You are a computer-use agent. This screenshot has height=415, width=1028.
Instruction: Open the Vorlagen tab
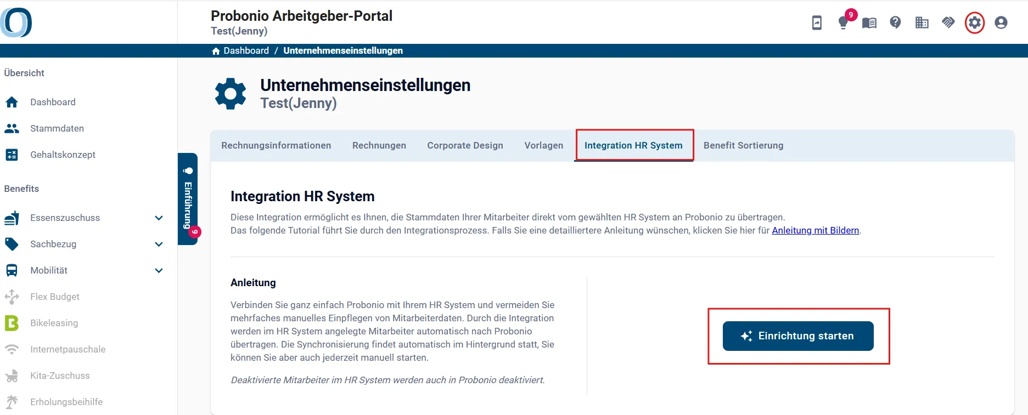pyautogui.click(x=544, y=145)
